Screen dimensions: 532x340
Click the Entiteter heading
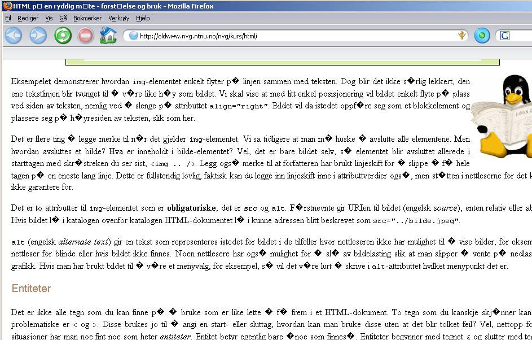tap(31, 289)
